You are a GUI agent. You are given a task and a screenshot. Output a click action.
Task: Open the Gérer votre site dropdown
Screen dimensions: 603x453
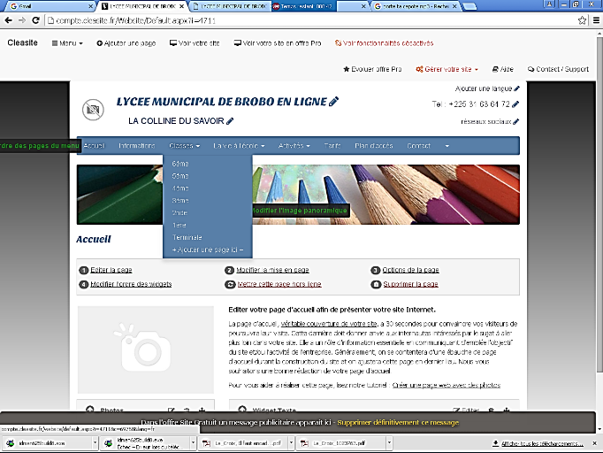[447, 69]
